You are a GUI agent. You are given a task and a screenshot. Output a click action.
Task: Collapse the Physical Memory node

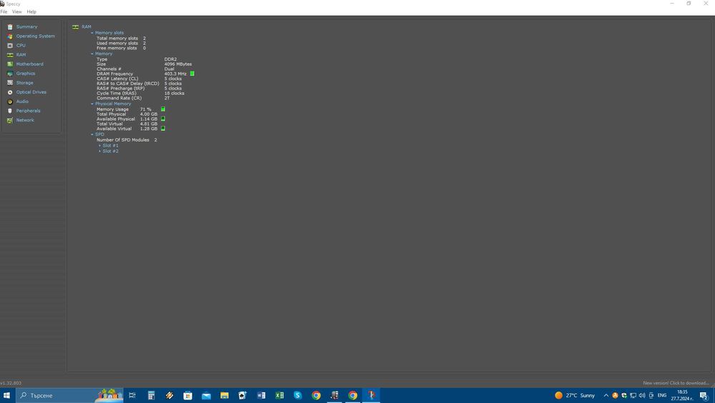tap(92, 104)
